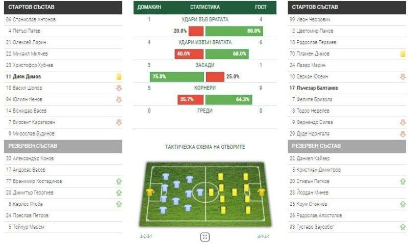Image resolution: width=408 pixels, height=245 pixels.
Task: Select the Гост column header
Action: tap(261, 7)
